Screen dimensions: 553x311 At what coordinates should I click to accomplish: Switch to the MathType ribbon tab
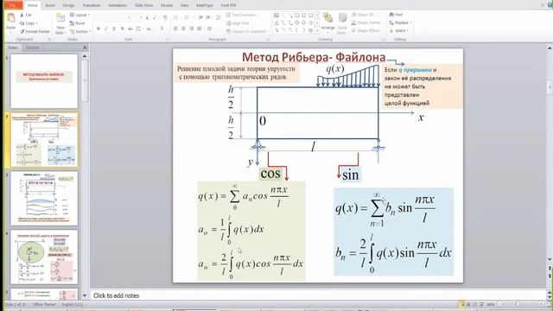[x=205, y=5]
